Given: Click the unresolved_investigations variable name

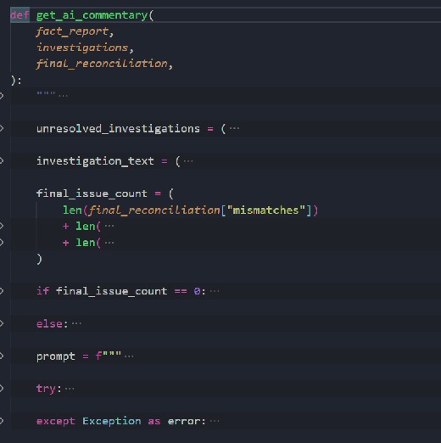Looking at the screenshot, I should (x=118, y=129).
